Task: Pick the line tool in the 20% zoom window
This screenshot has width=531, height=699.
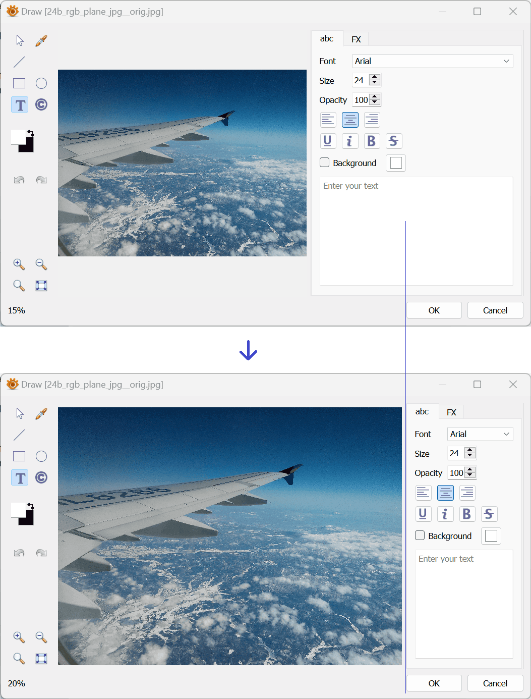Action: point(19,435)
